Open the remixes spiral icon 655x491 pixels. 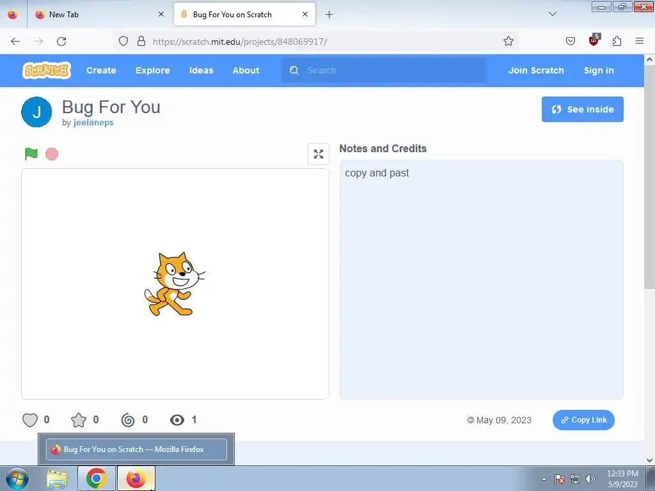pyautogui.click(x=128, y=419)
